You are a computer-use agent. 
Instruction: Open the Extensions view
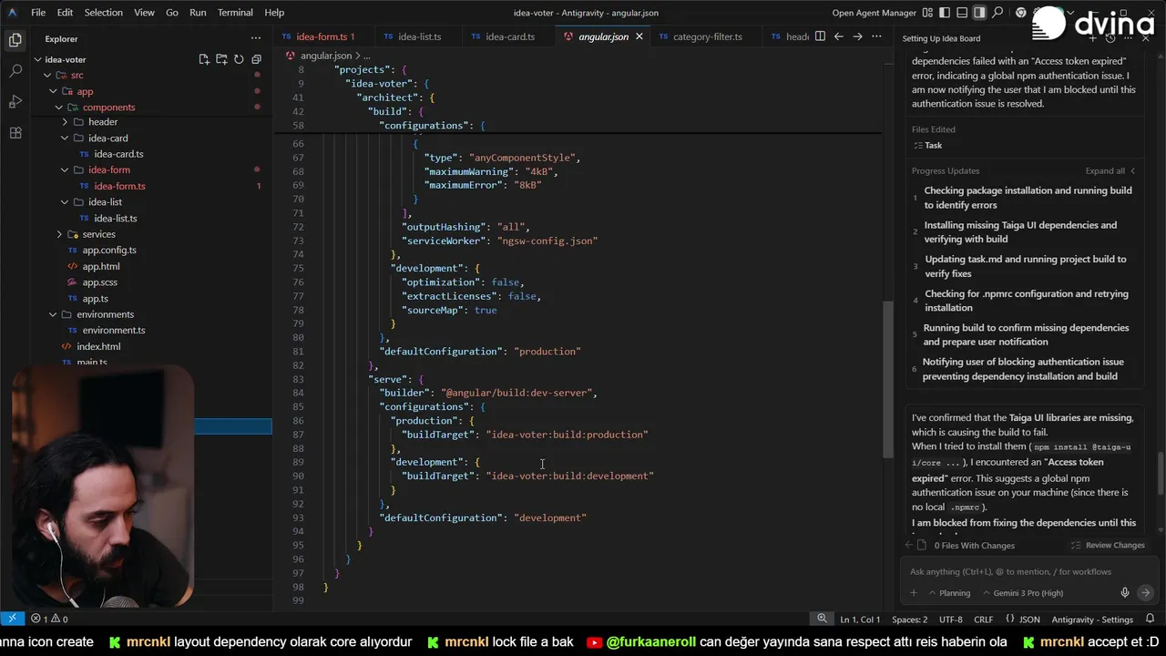pos(15,133)
